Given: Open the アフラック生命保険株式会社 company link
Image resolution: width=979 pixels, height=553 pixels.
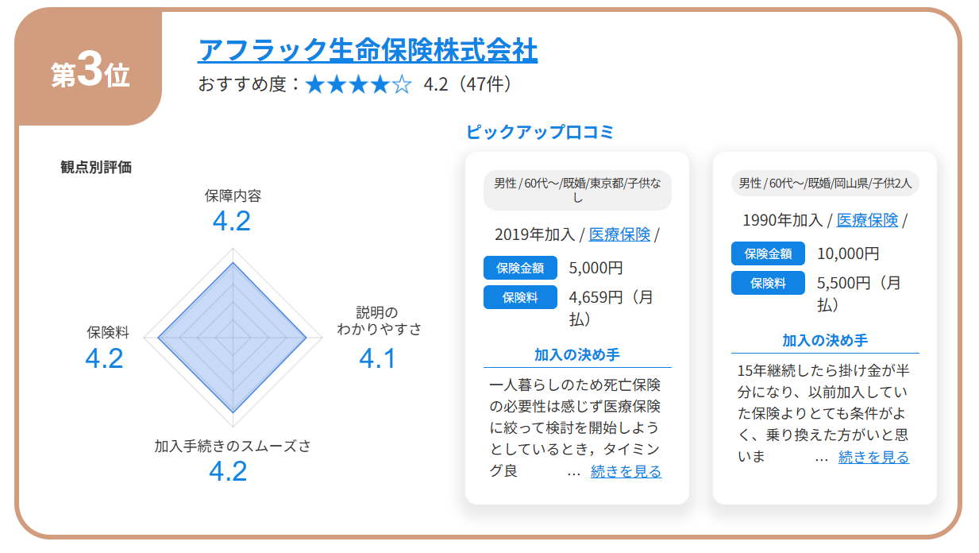Looking at the screenshot, I should coord(367,50).
